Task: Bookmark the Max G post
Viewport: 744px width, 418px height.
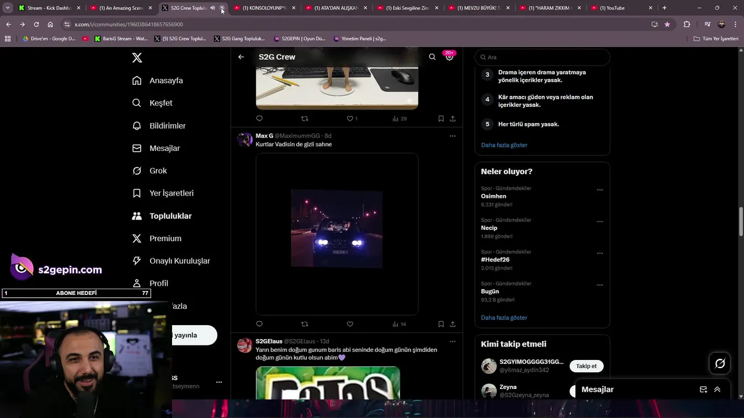Action: pos(441,324)
